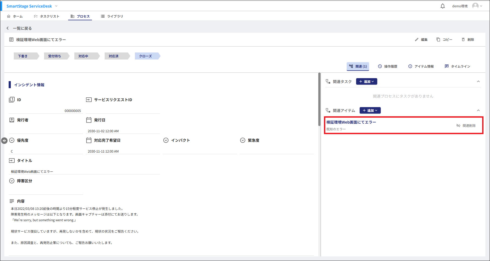Click the demo環境 user label
The width and height of the screenshot is (490, 261).
coord(460,6)
